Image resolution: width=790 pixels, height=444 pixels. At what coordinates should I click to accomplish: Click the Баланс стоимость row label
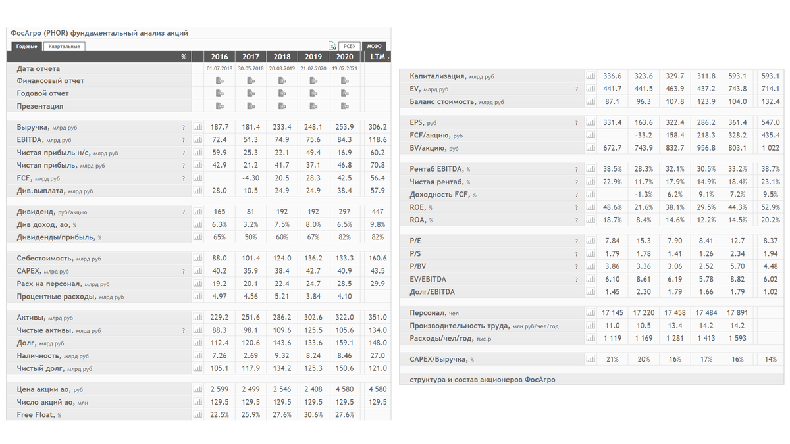[457, 102]
